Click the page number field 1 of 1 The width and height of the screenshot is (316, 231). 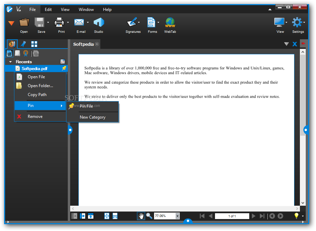[232, 216]
